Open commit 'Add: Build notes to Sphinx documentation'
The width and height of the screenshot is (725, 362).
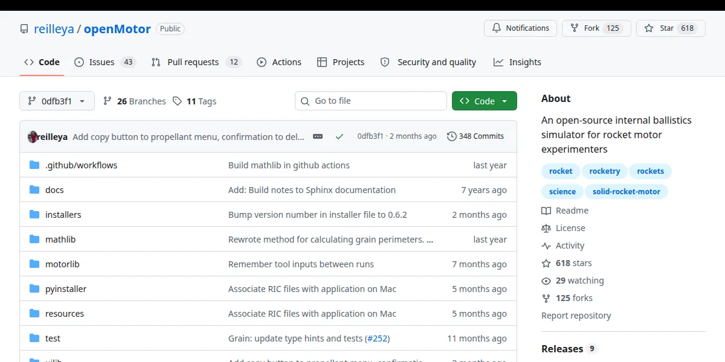click(312, 190)
